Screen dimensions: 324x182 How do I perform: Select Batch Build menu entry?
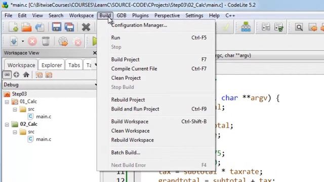[x=156, y=153]
